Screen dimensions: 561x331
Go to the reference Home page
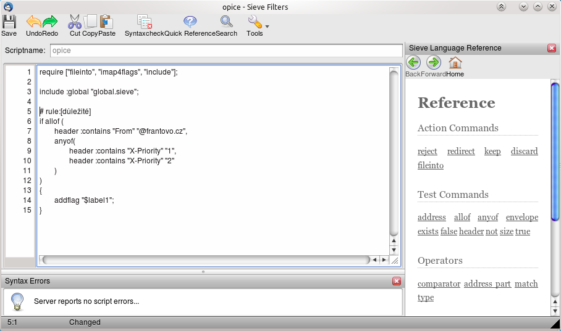coord(455,65)
